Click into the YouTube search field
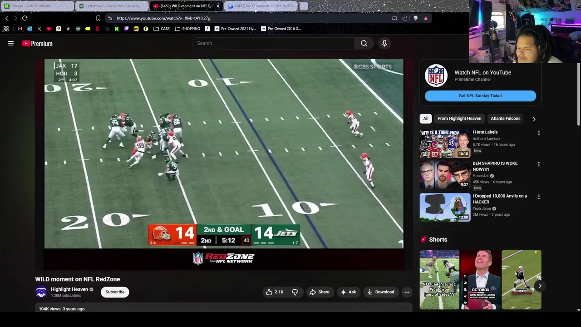The image size is (581, 327). 274,43
